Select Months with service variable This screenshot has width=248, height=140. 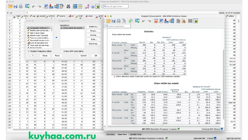(39, 31)
